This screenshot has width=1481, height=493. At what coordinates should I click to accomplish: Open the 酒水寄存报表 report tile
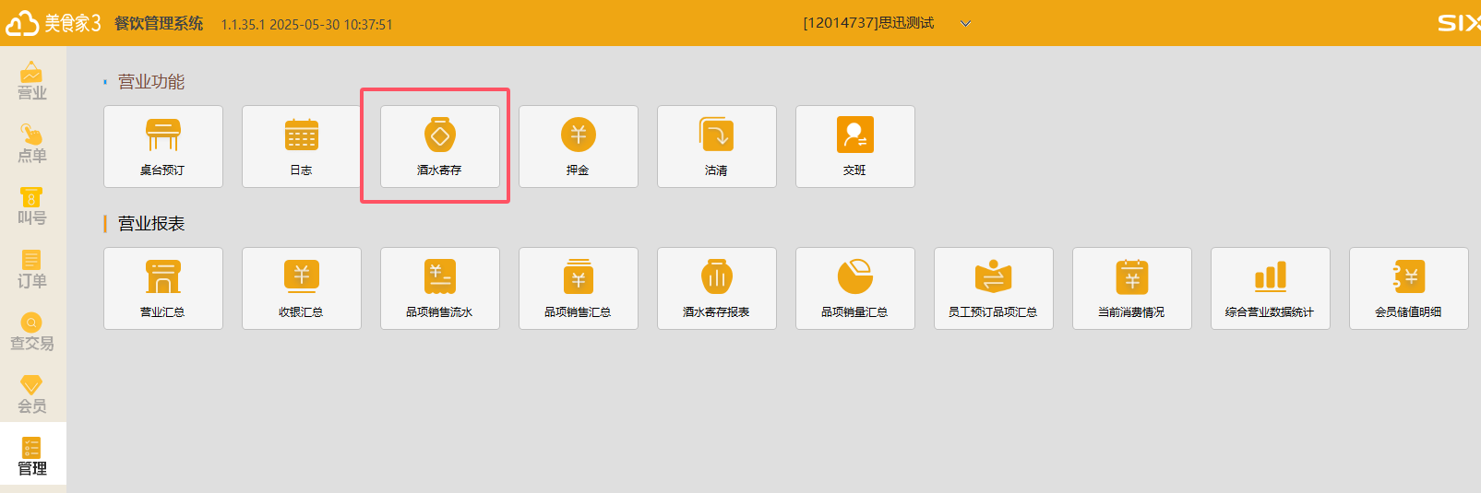click(x=717, y=288)
